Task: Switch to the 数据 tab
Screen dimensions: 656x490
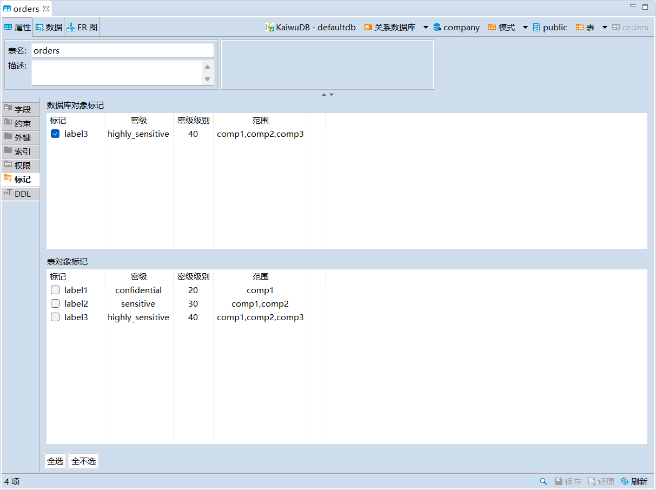Action: (49, 27)
